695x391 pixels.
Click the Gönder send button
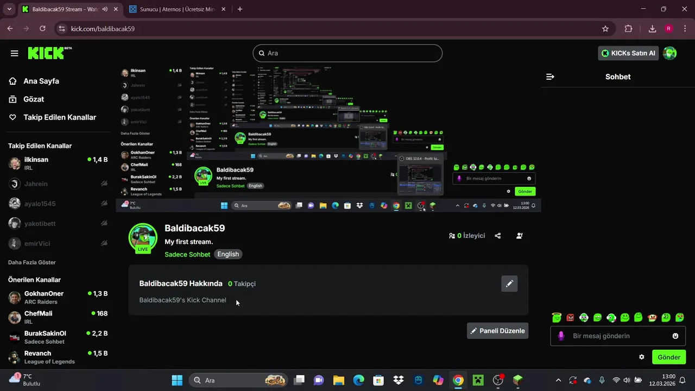[x=669, y=357]
